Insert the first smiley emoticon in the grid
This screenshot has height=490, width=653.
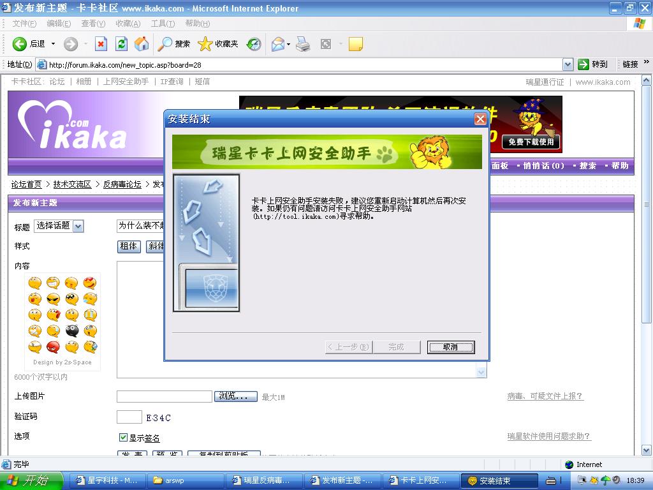(x=35, y=283)
